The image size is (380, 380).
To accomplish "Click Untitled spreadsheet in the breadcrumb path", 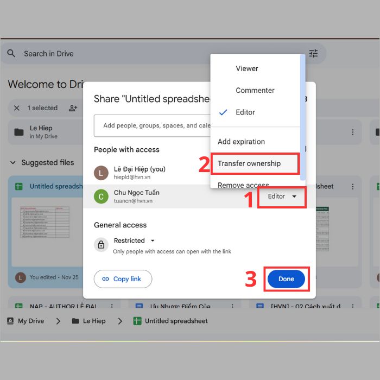I will coord(170,321).
